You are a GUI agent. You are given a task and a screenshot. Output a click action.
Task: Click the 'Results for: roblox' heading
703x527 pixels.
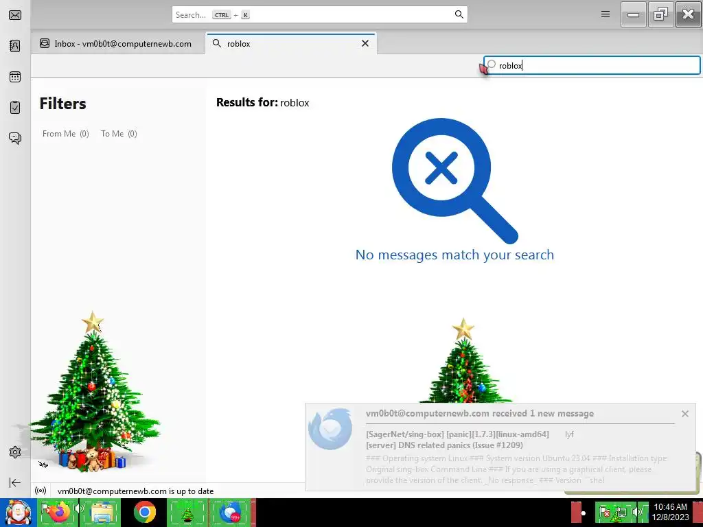tap(263, 102)
